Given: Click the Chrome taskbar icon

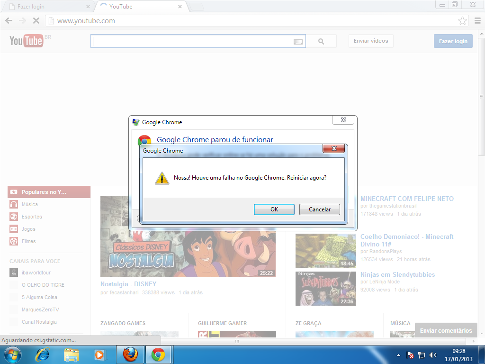Looking at the screenshot, I should [158, 355].
